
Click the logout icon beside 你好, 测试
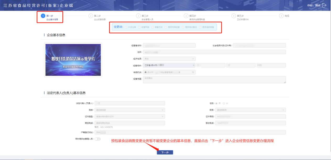tap(324, 5)
